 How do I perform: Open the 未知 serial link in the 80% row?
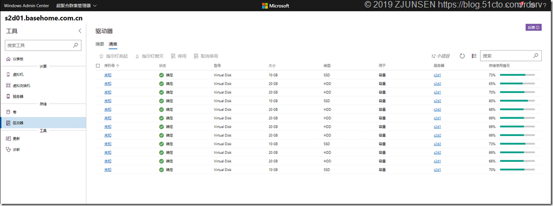[x=108, y=101]
